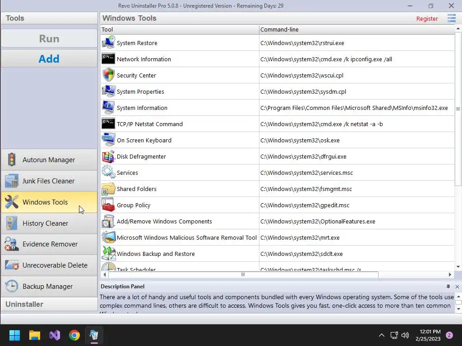Click the Windows Tools wrench icon
The image size is (462, 346).
12,202
